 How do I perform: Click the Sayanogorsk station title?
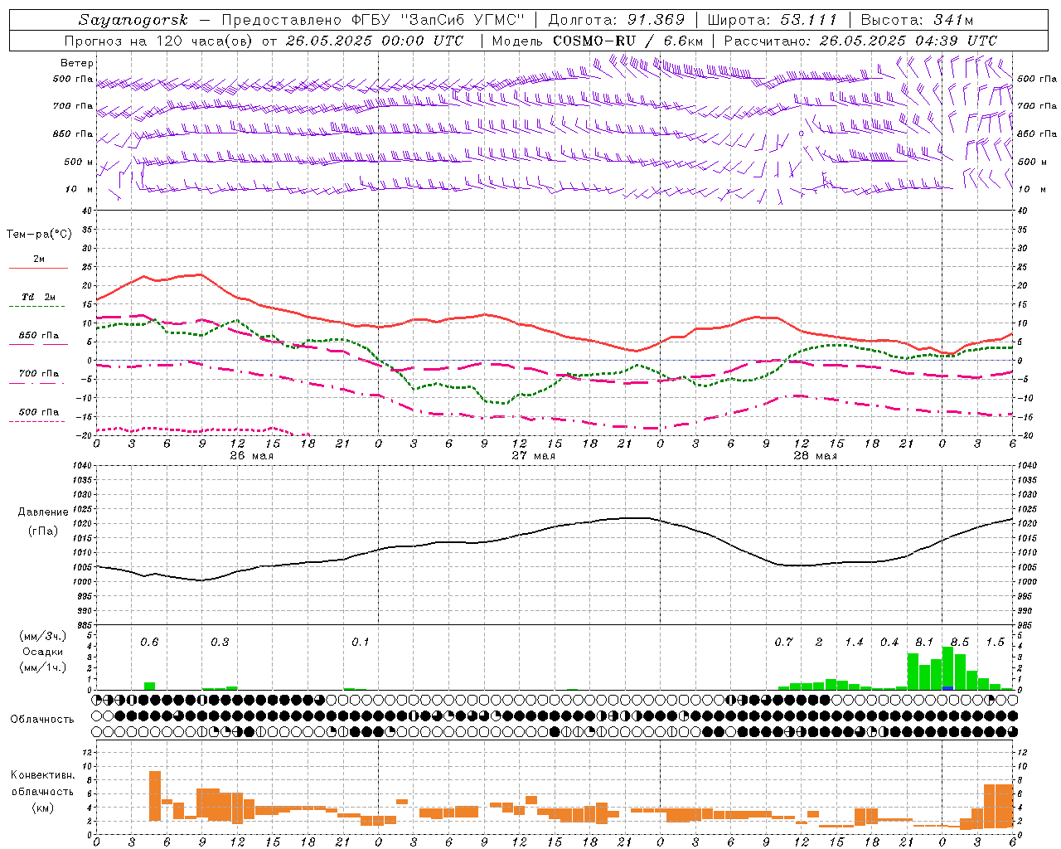click(133, 20)
